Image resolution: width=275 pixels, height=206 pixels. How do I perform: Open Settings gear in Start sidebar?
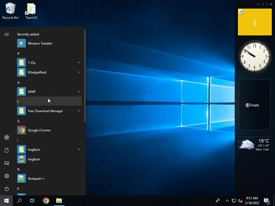click(x=7, y=176)
